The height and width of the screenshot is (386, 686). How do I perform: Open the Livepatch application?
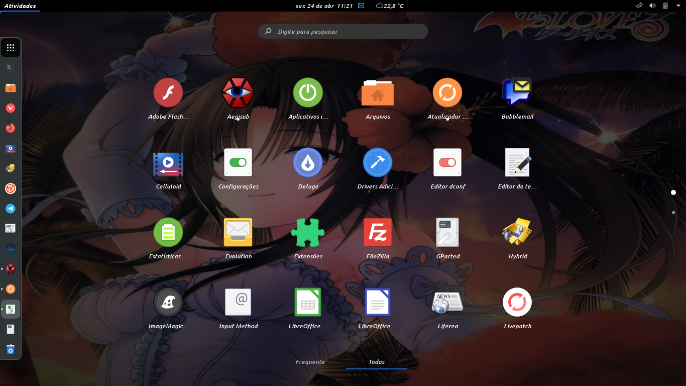click(x=517, y=302)
